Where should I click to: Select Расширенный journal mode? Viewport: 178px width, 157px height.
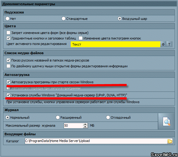tap(58, 117)
